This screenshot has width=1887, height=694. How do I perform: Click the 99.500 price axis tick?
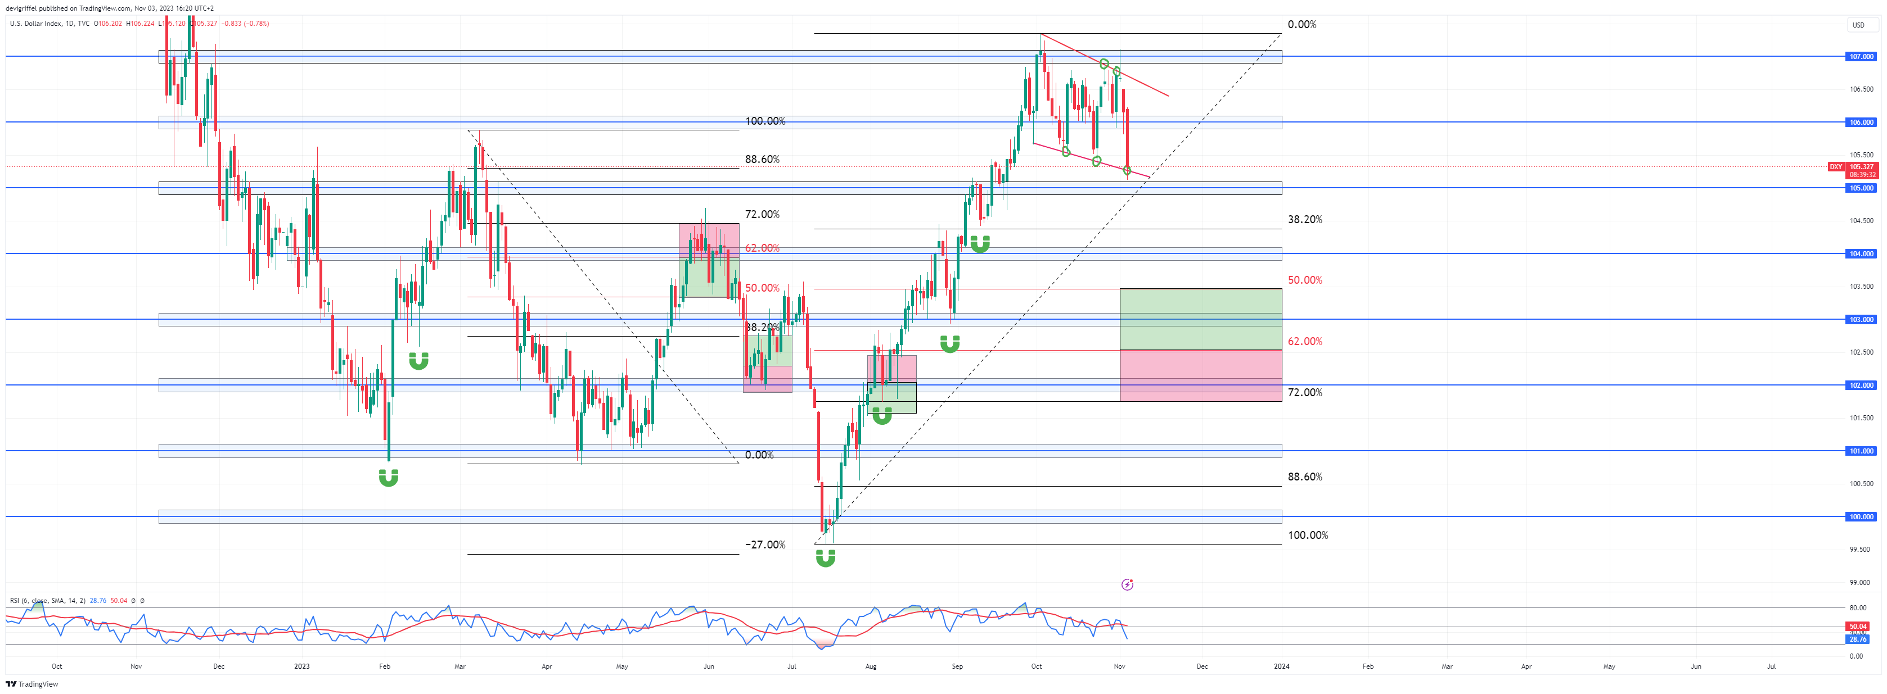pos(1859,550)
